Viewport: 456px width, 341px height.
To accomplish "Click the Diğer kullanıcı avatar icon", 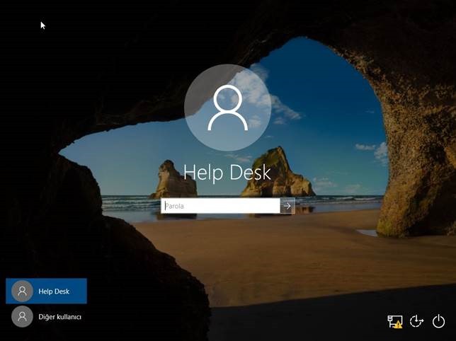I will coord(22,317).
